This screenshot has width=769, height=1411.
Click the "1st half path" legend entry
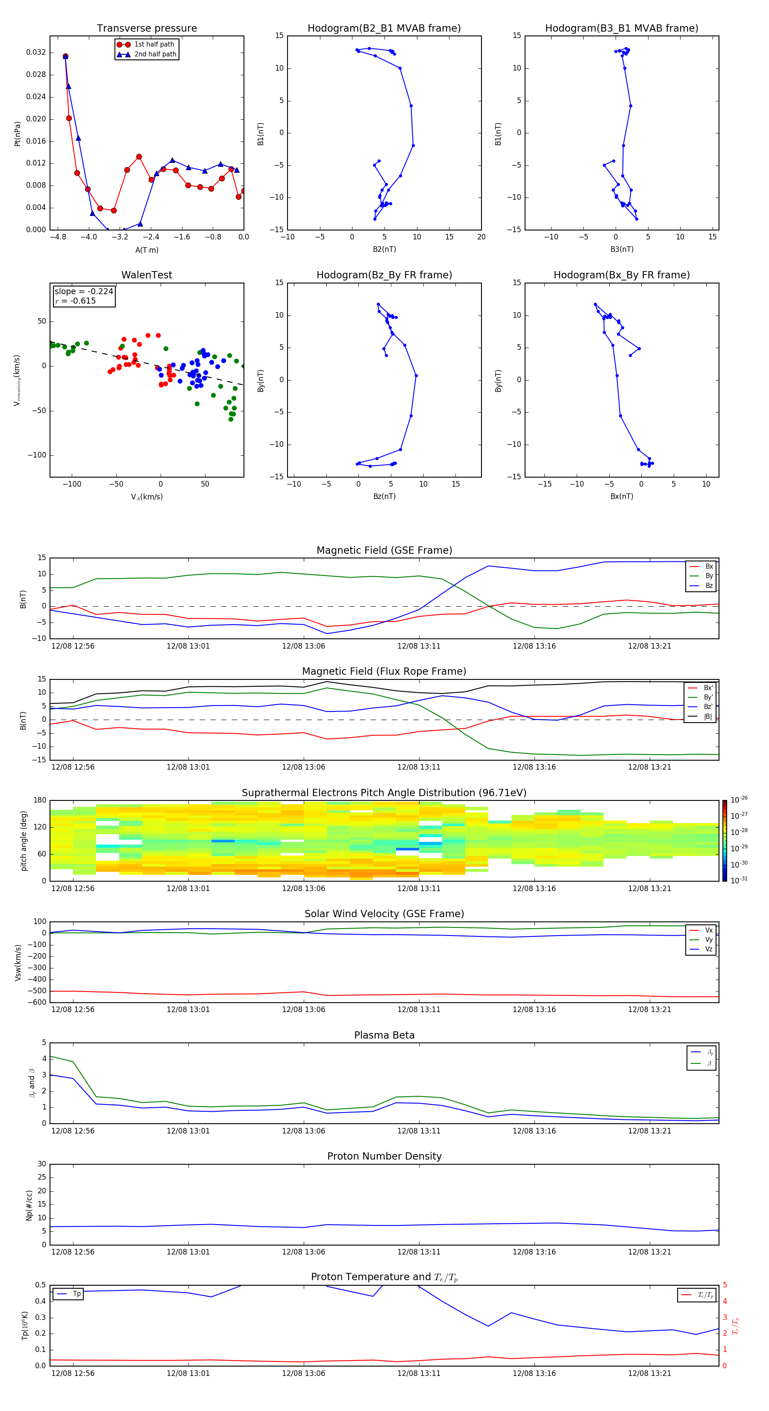[146, 44]
